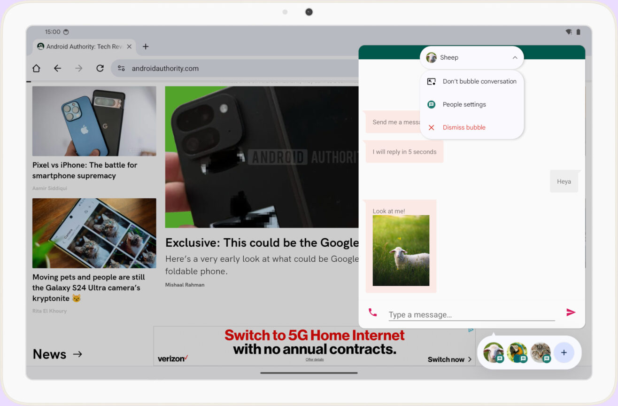Screen dimensions: 618x406
Task: Open site settings from the address bar icon
Action: coord(121,68)
